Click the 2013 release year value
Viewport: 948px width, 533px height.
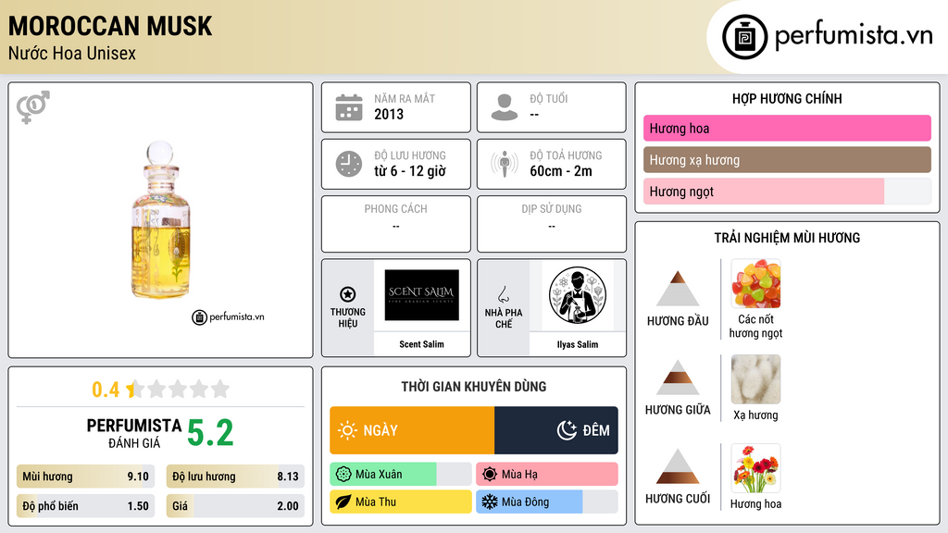pos(389,114)
